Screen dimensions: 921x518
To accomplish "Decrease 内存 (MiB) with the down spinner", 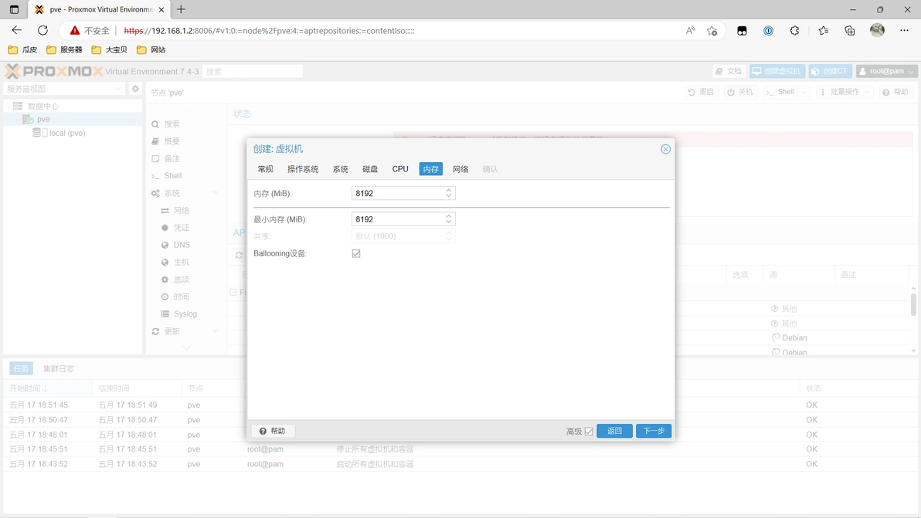I will (449, 196).
